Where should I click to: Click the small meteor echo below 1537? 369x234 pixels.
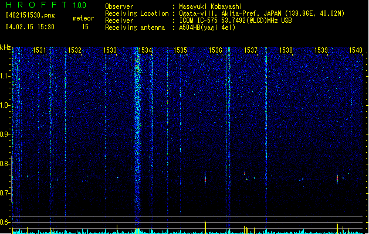click(244, 174)
